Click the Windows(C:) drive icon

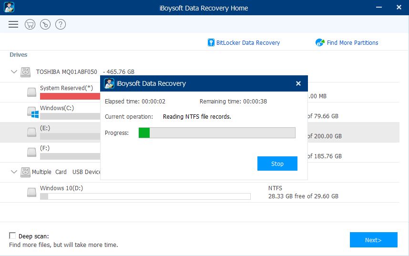click(33, 112)
